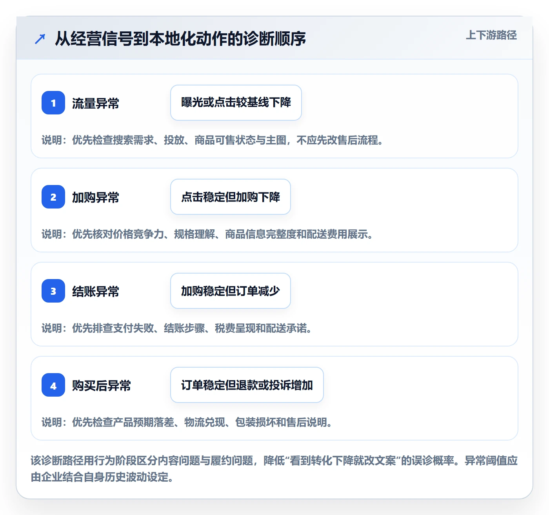The width and height of the screenshot is (549, 515).
Task: Click the step 2 number badge
Action: (x=53, y=197)
